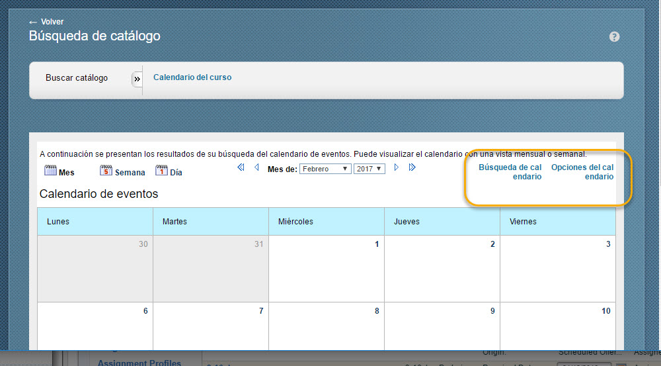Viewport: 661px width, 366px height.
Task: Click the Búsqueda de catálogo page title
Action: tap(95, 36)
